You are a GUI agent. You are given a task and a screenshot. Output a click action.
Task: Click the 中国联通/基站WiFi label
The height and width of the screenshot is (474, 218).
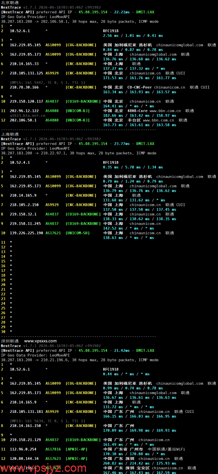coord(166,449)
